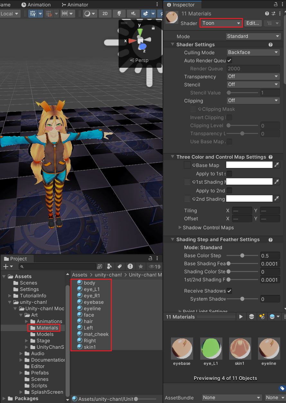Image resolution: width=286 pixels, height=403 pixels.
Task: Click the Scene gizmo lock icon
Action: [153, 28]
